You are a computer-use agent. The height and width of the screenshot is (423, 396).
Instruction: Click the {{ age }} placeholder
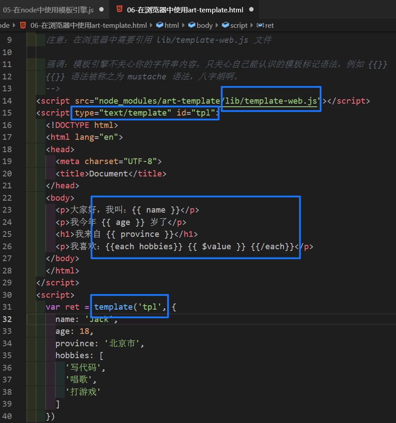[x=123, y=222]
